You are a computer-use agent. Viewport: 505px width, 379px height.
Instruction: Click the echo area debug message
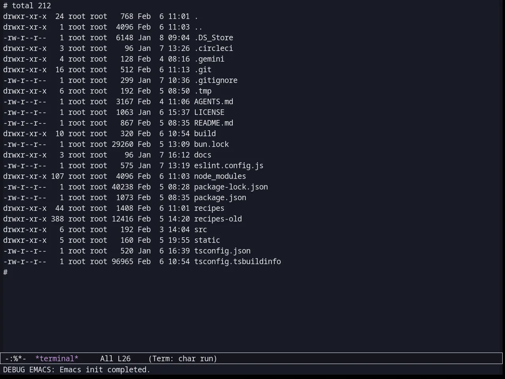point(77,370)
